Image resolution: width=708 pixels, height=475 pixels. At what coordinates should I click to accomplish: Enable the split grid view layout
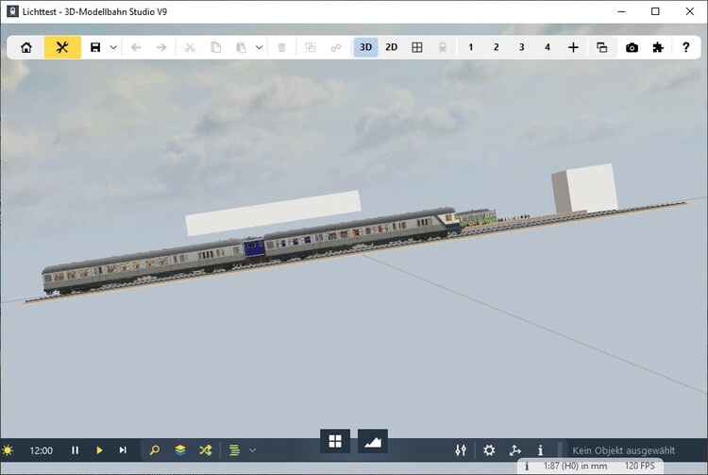417,47
